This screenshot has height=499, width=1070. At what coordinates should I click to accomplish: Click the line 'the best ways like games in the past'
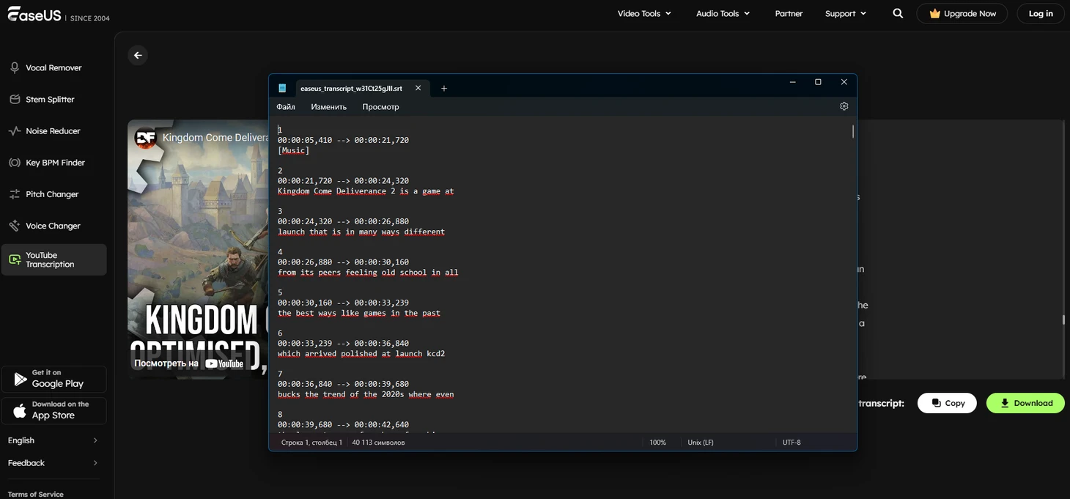coord(359,313)
